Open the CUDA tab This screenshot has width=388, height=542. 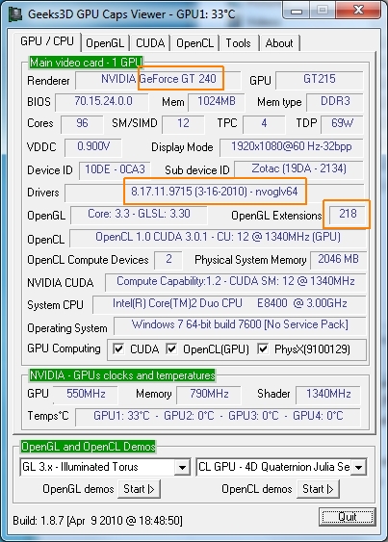pyautogui.click(x=150, y=43)
